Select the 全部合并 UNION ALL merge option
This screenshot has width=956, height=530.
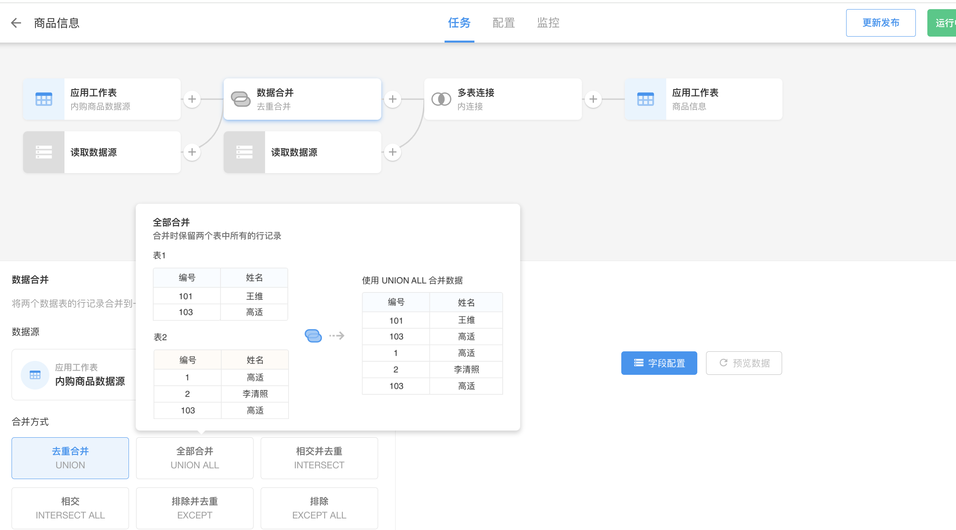pos(195,458)
